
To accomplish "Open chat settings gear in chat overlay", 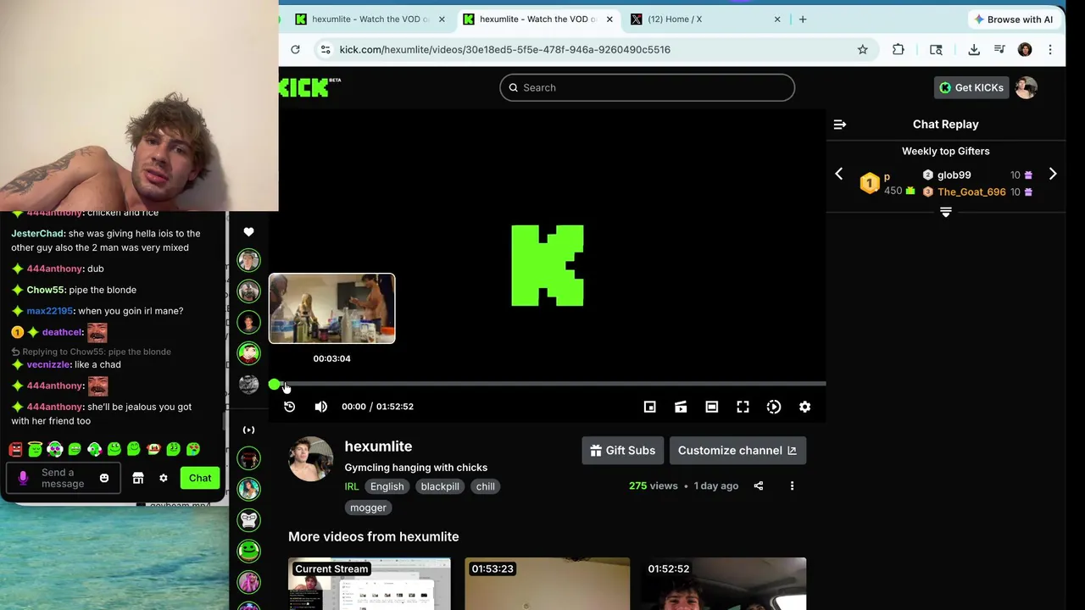I will pyautogui.click(x=164, y=479).
